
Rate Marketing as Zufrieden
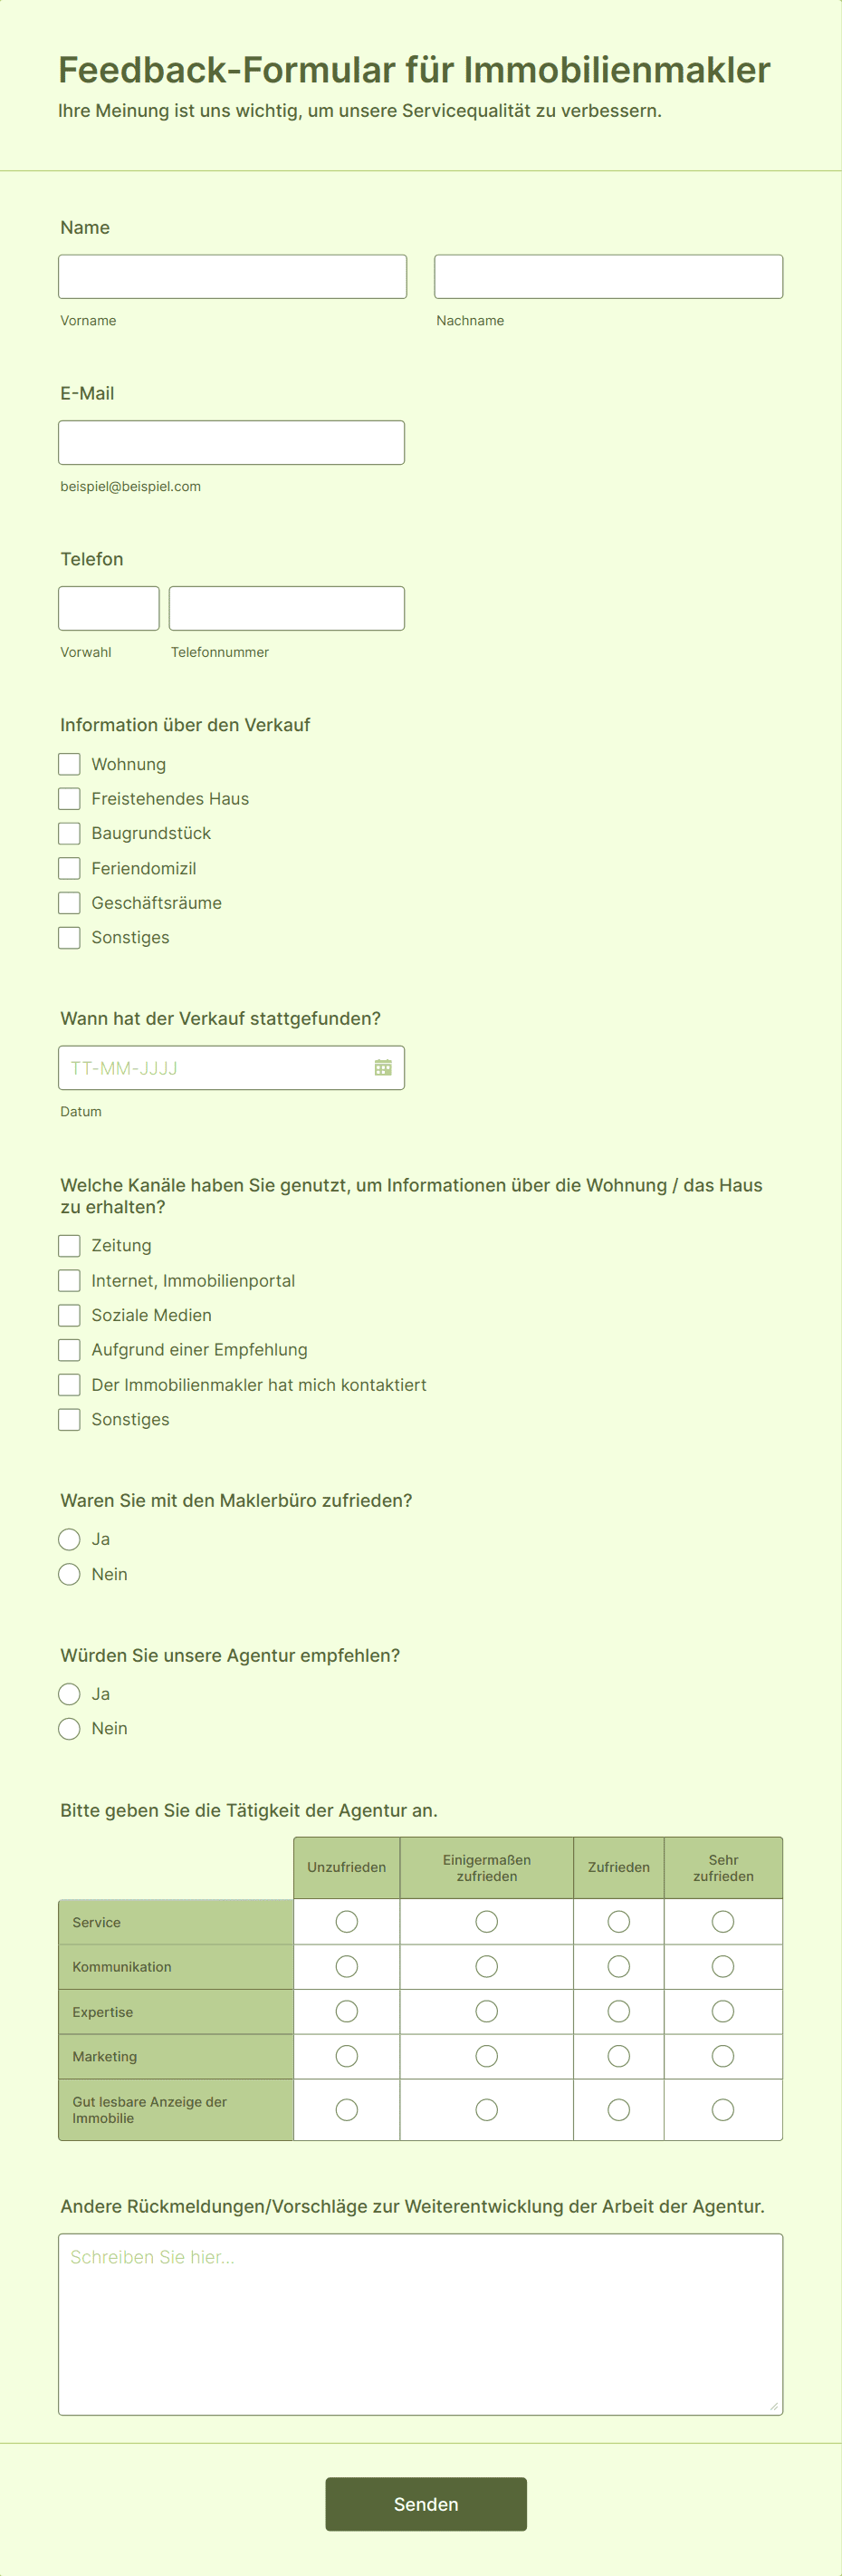(618, 2056)
